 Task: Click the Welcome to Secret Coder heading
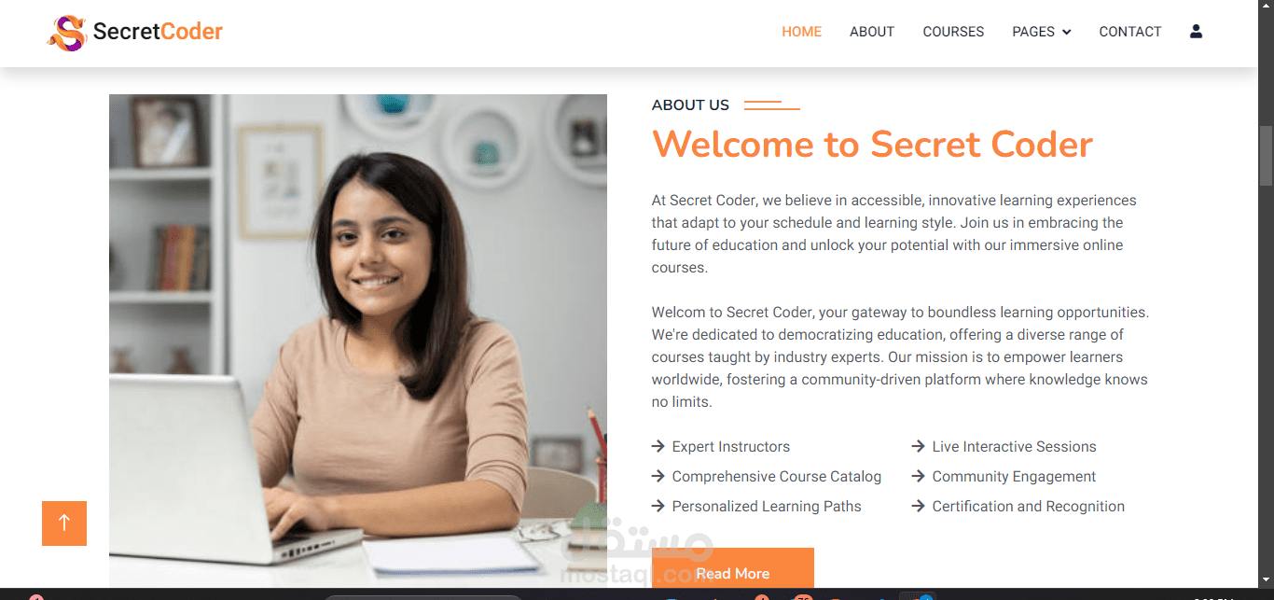(x=872, y=145)
